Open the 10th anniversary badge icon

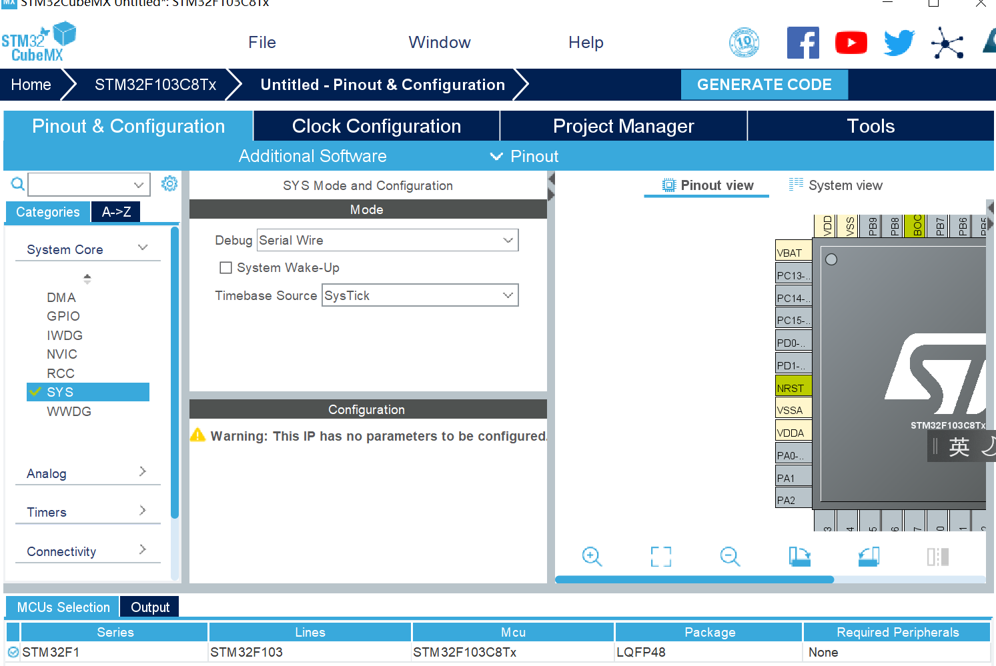click(744, 43)
